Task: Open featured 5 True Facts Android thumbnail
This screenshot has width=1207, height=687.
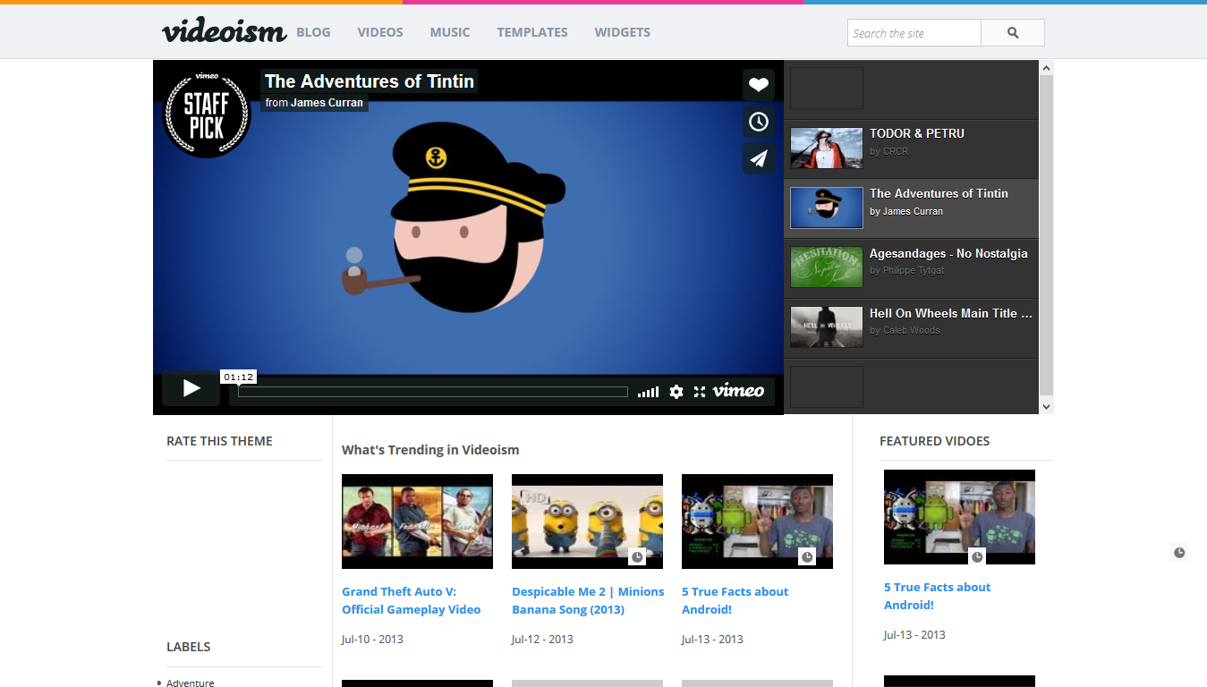Action: pyautogui.click(x=959, y=517)
